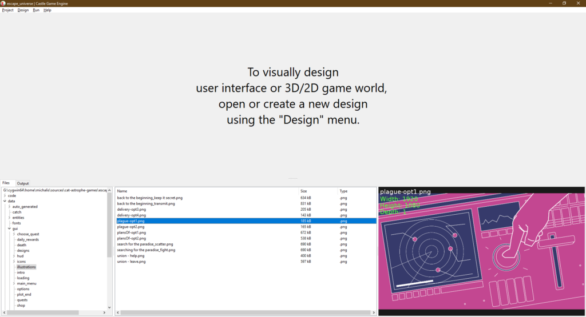Select the illustrations folder

point(26,267)
